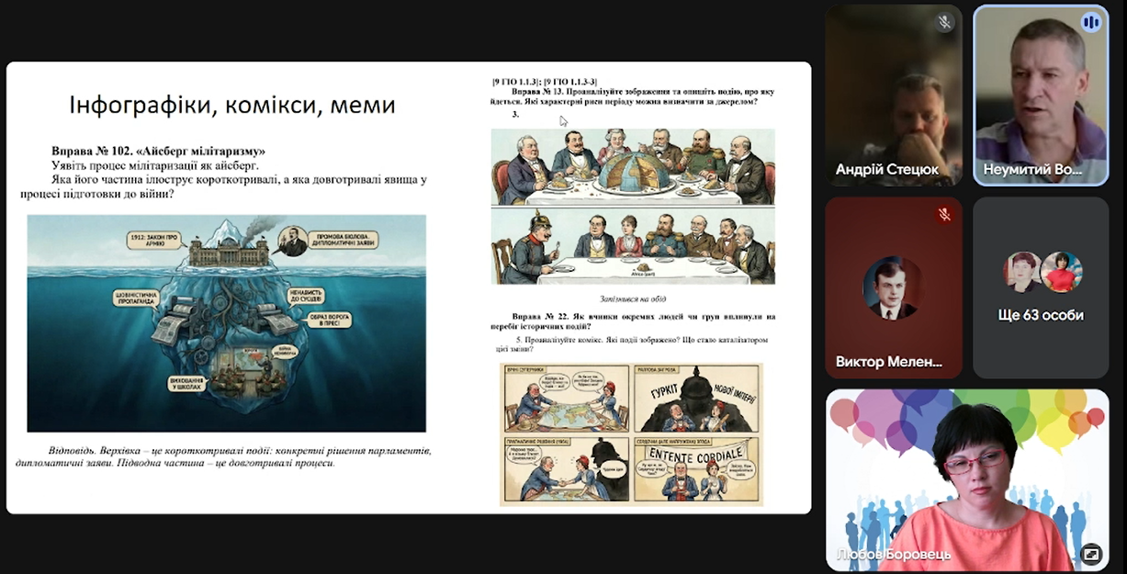The height and width of the screenshot is (574, 1127).
Task: Click the code text '[9 ГІО 1.1.3]'
Action: (x=516, y=83)
